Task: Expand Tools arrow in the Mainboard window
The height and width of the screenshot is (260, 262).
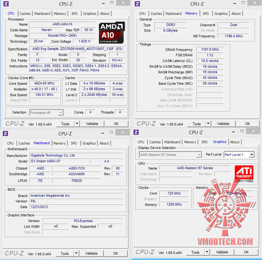Action: [x=76, y=253]
